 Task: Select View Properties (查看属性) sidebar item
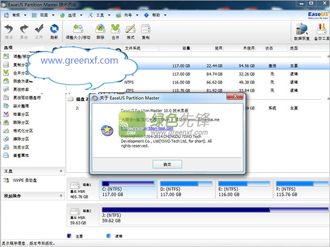pos(16,155)
